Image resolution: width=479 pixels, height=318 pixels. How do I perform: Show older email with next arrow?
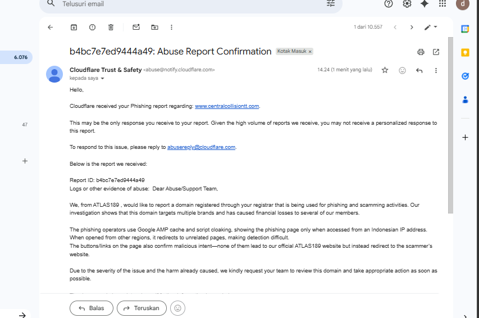(412, 27)
